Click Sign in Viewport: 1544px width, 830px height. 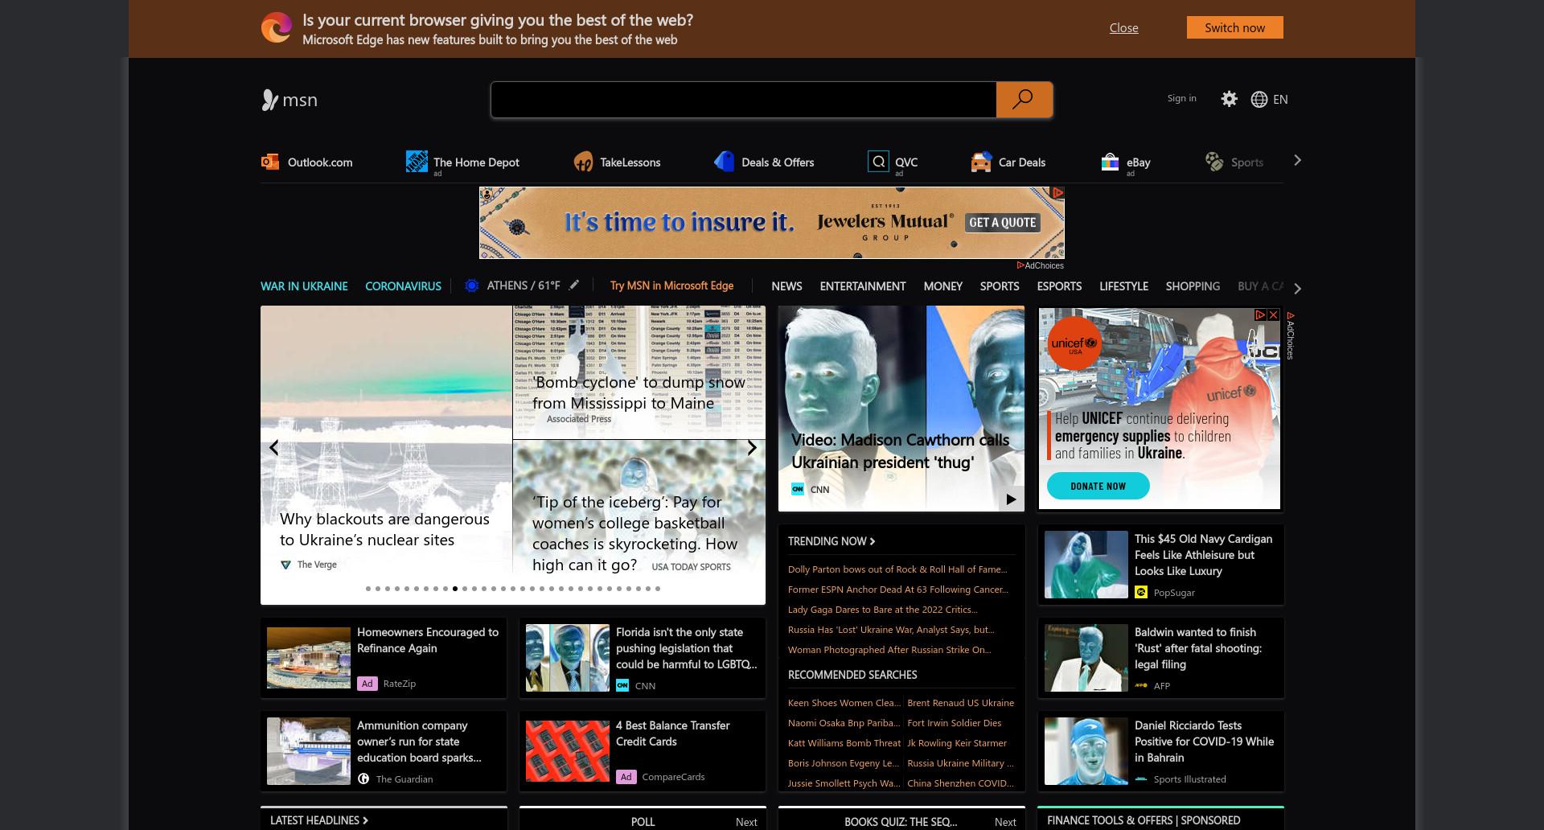click(x=1181, y=98)
